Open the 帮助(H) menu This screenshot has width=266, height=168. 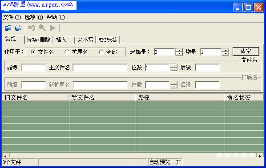point(56,17)
